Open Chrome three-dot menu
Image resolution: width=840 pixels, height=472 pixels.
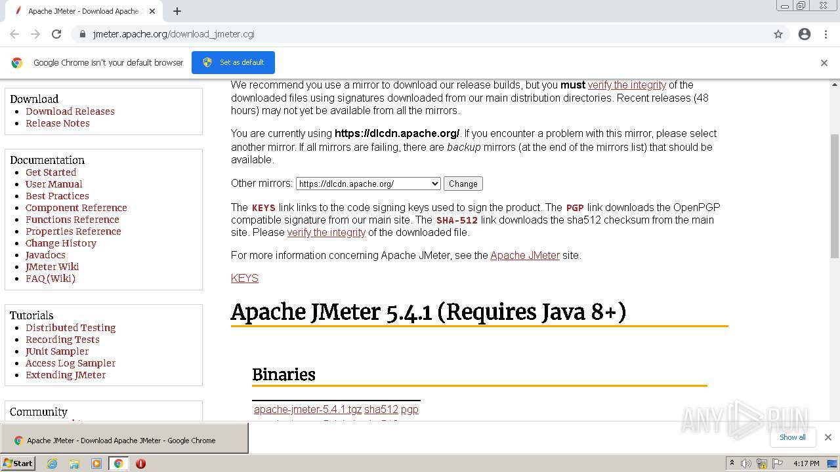coord(826,34)
